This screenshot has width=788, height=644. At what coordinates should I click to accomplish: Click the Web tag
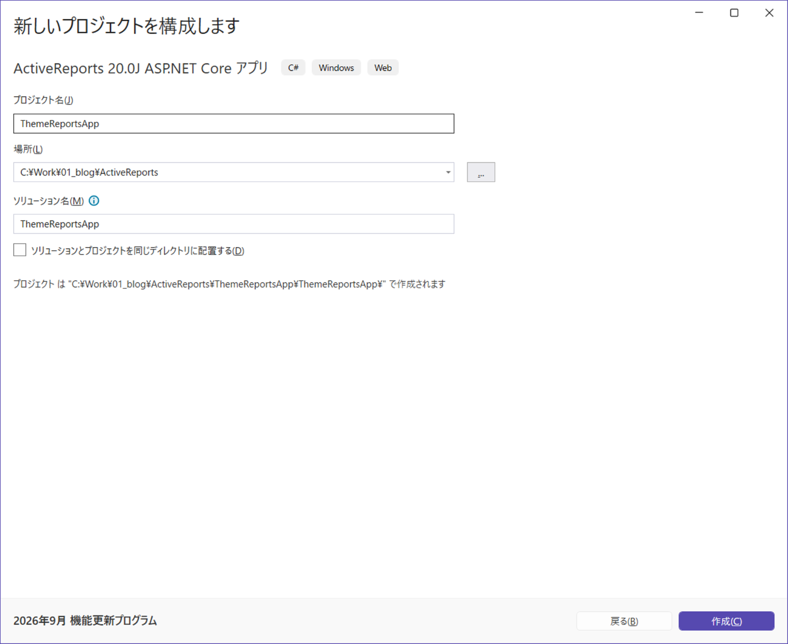point(382,67)
